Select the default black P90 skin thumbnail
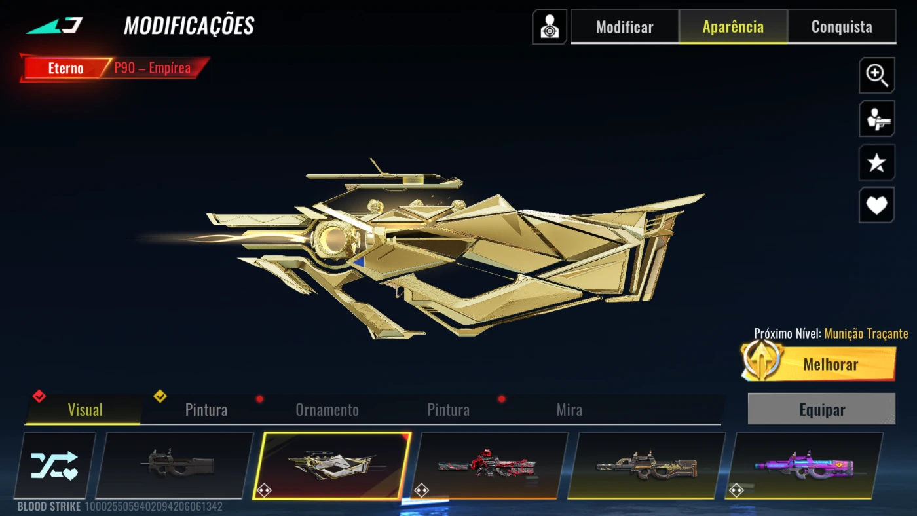This screenshot has height=516, width=917. (175, 465)
